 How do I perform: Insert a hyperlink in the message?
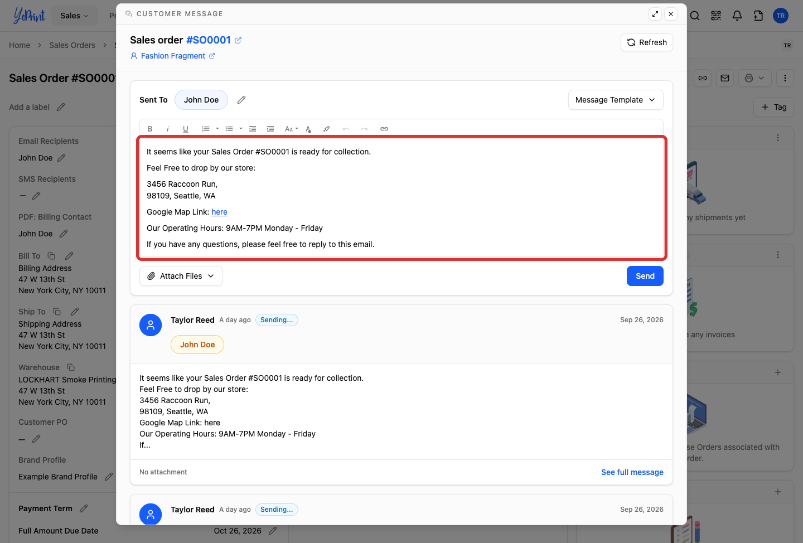coord(384,129)
